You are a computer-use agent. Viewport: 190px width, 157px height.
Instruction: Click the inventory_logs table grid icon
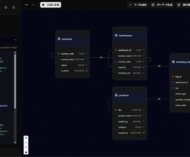tap(173, 62)
